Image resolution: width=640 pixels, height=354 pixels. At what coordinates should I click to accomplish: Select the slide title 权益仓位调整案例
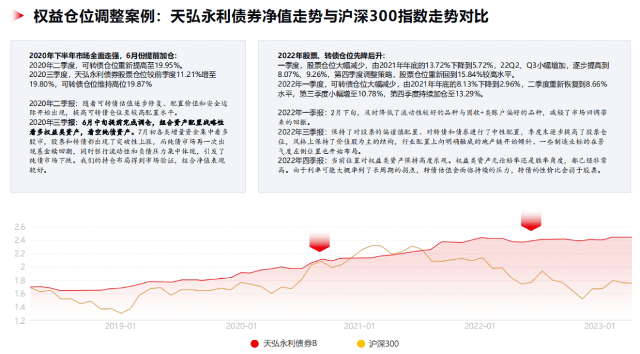(261, 16)
